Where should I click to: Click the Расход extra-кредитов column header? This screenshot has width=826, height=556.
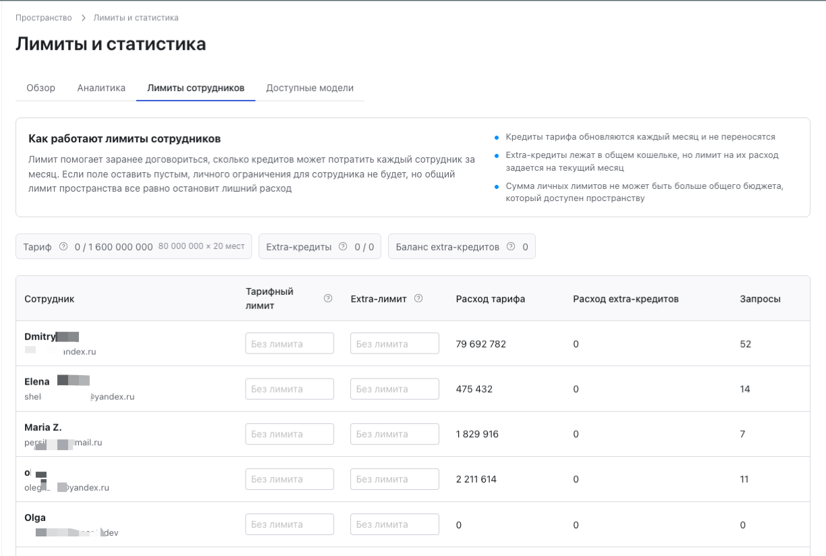pos(626,299)
